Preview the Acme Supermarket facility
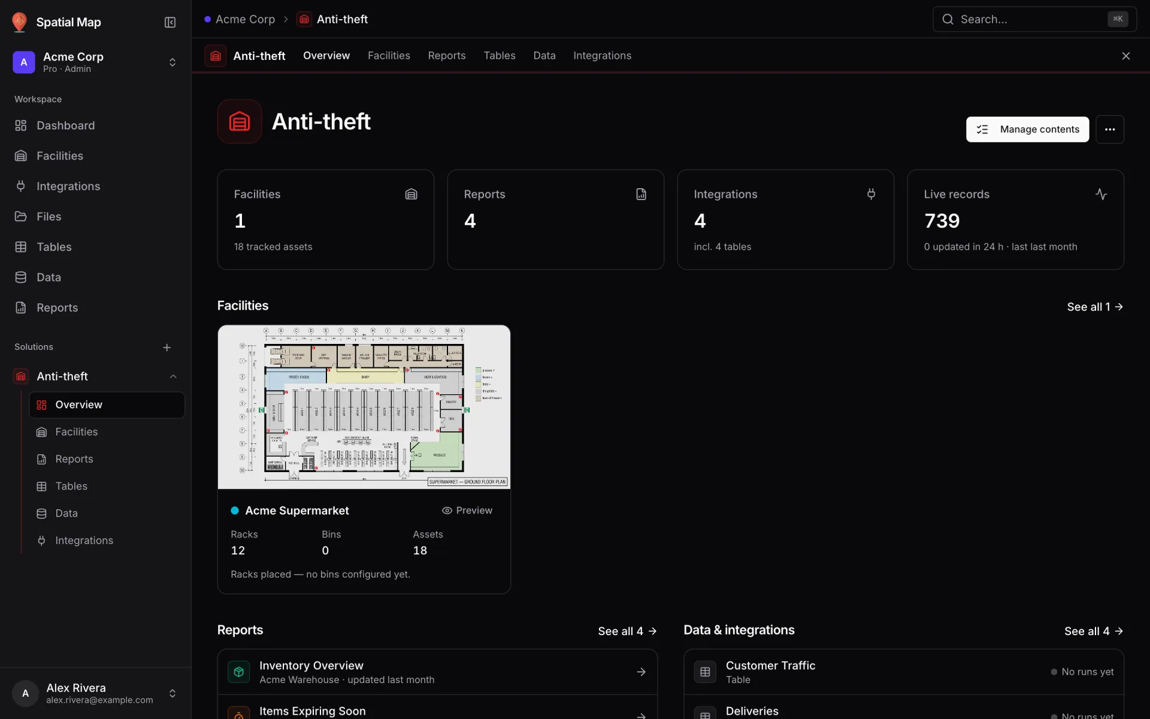The image size is (1150, 719). (467, 510)
